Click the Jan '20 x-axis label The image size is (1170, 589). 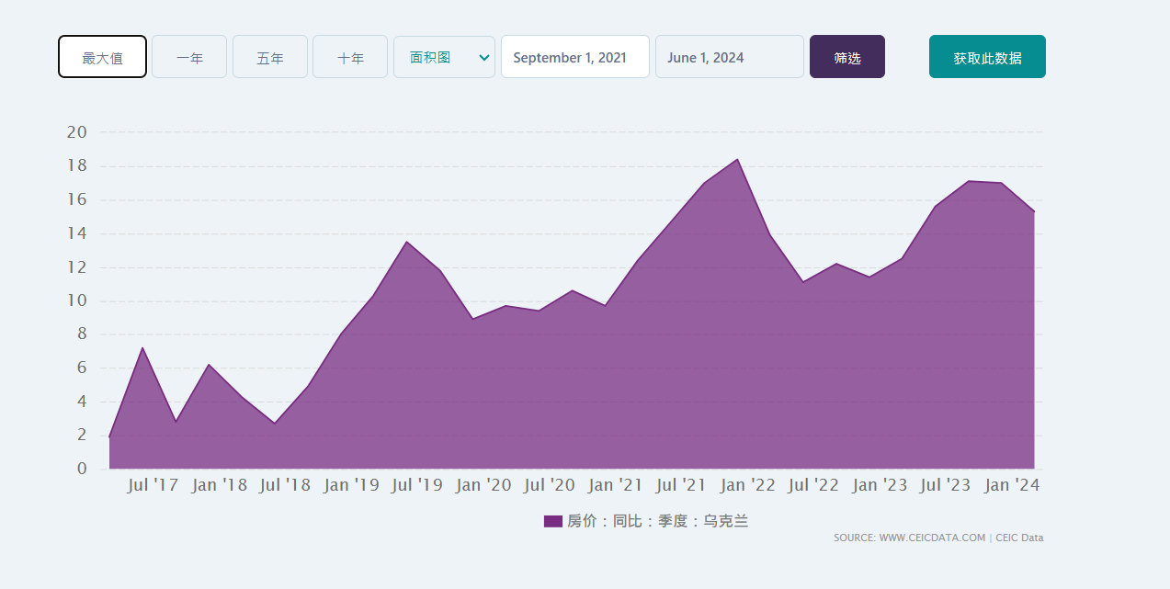click(x=483, y=485)
